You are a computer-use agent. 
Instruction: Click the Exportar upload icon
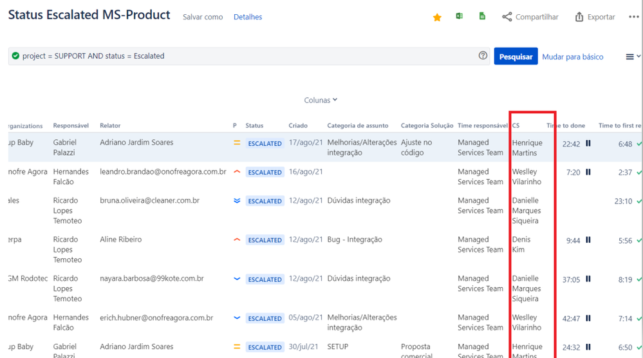click(579, 17)
